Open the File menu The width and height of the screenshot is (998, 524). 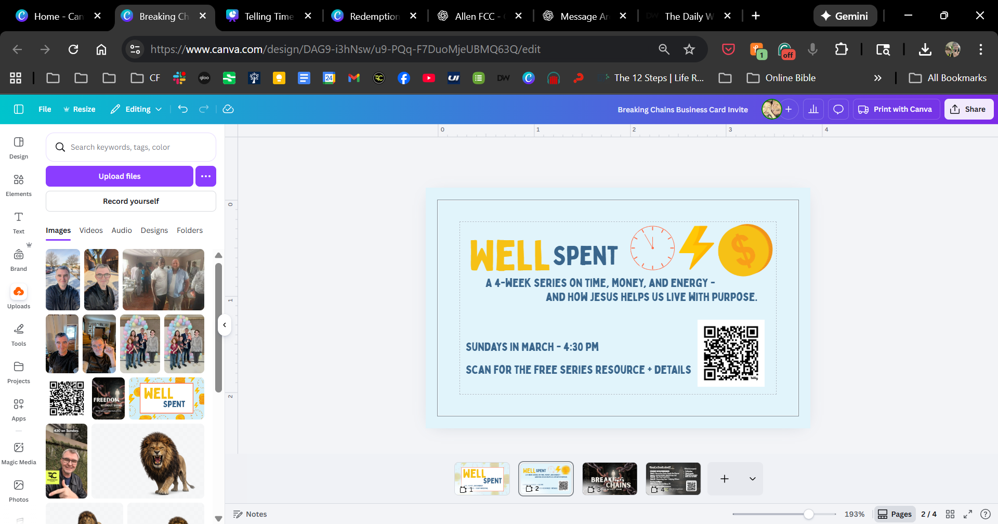coord(45,109)
